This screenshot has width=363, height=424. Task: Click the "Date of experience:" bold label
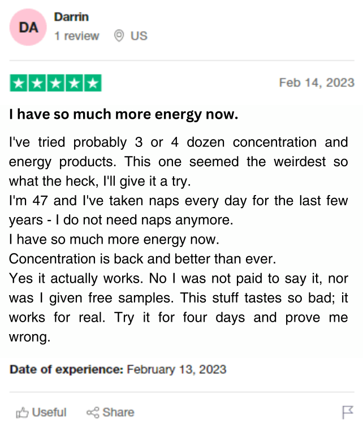[x=66, y=370]
